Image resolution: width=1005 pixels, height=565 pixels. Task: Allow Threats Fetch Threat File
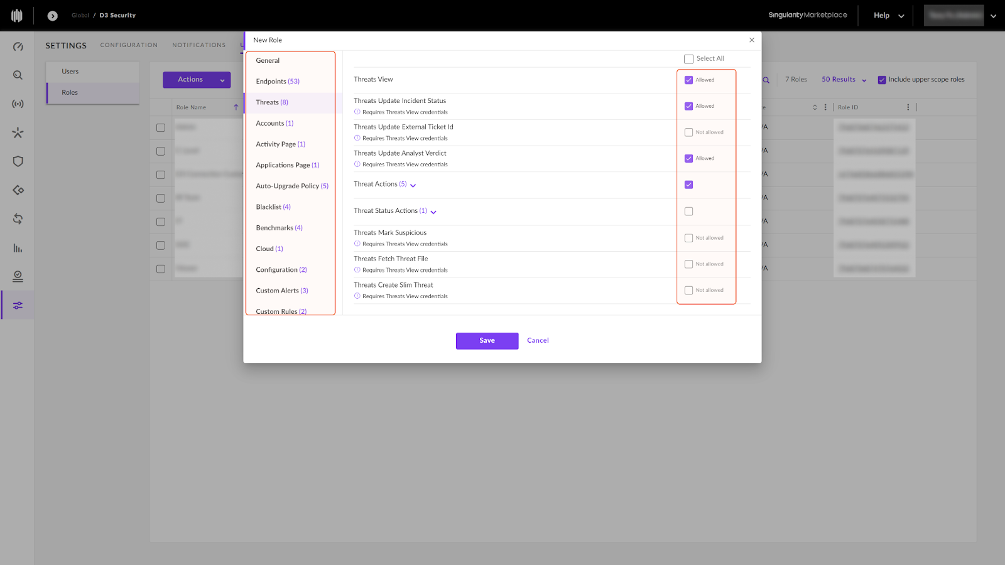pos(688,264)
